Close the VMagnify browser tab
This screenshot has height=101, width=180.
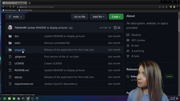26,3
